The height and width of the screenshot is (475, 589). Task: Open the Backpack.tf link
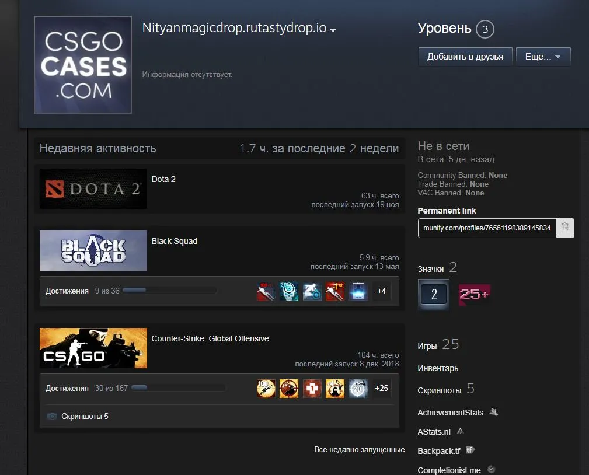[x=439, y=451]
